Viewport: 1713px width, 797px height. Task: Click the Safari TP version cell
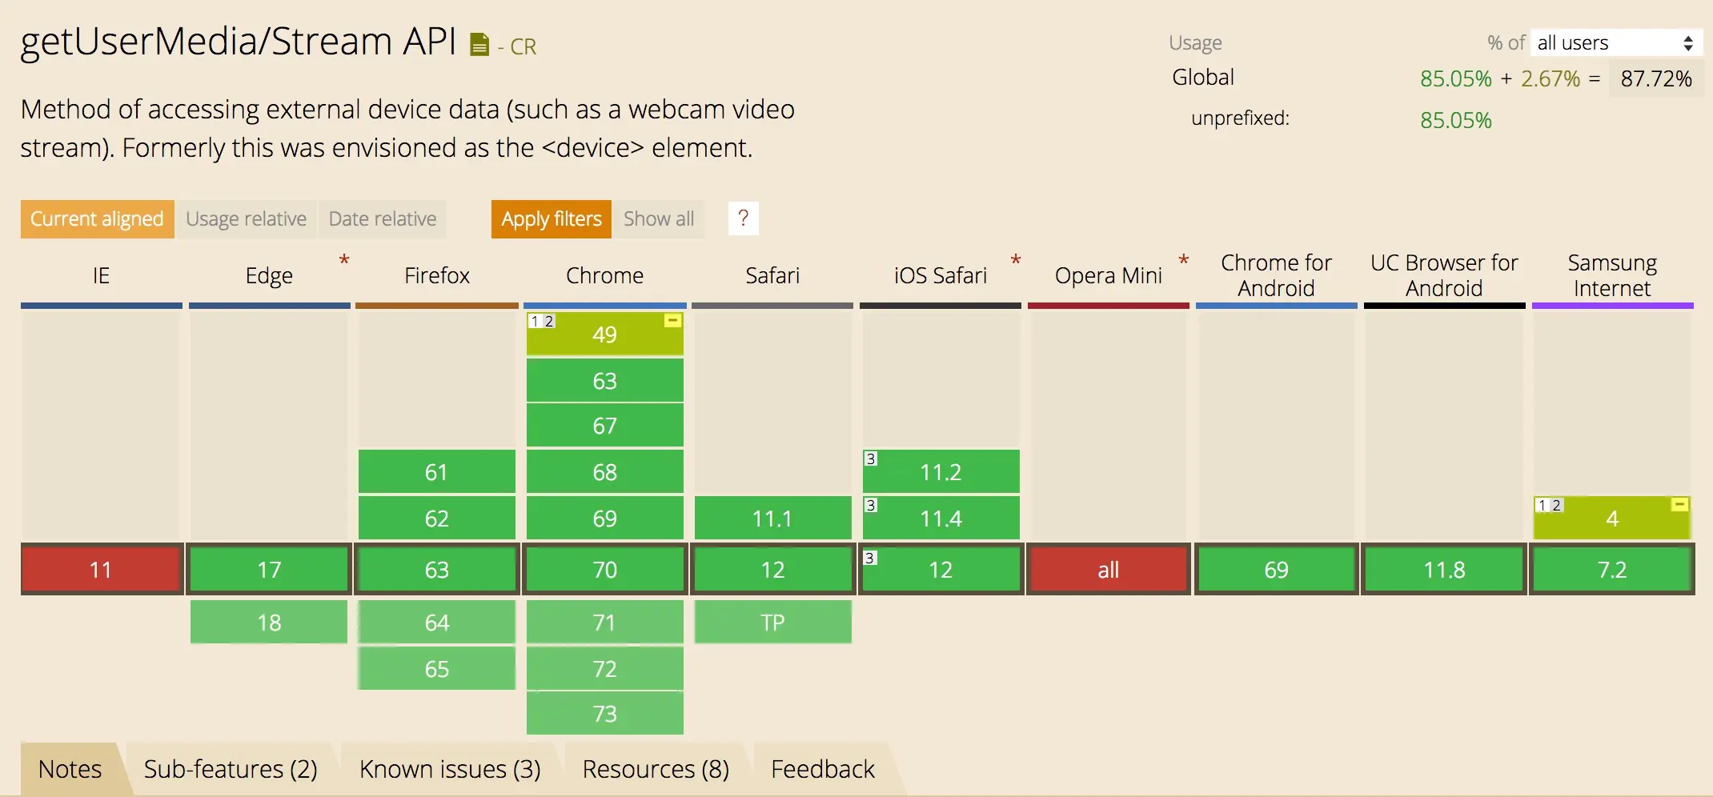coord(772,623)
